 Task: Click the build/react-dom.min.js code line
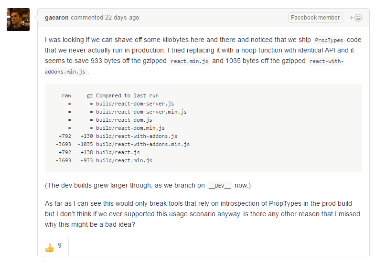[116, 128]
